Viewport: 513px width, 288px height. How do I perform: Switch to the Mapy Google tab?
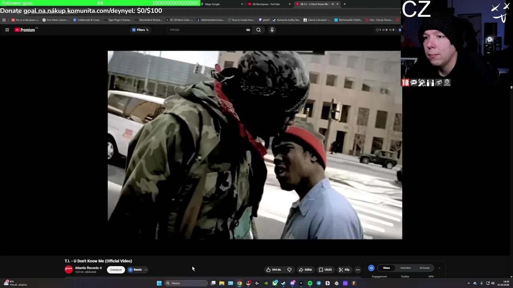(x=222, y=4)
